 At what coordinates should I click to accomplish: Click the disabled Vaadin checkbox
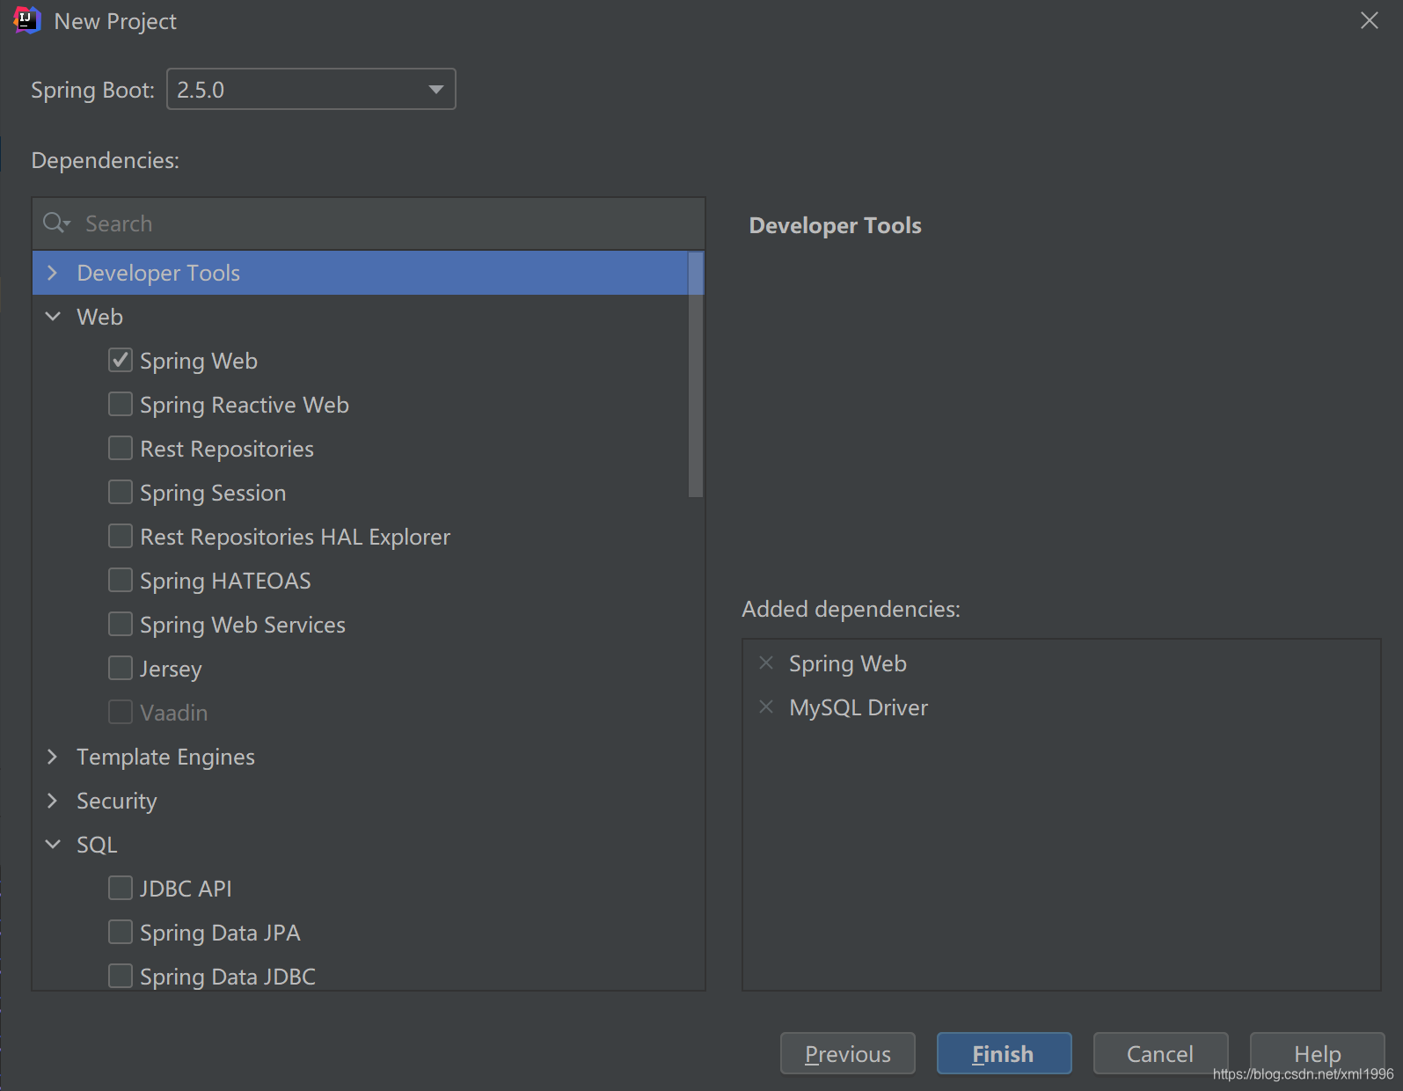coord(121,712)
